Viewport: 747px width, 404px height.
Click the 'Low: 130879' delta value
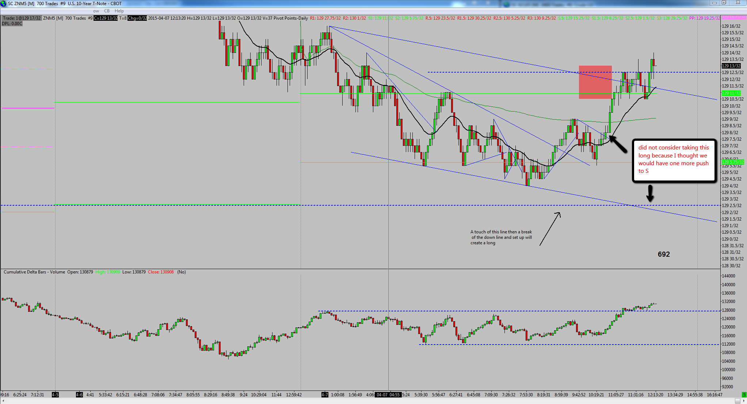tap(134, 272)
